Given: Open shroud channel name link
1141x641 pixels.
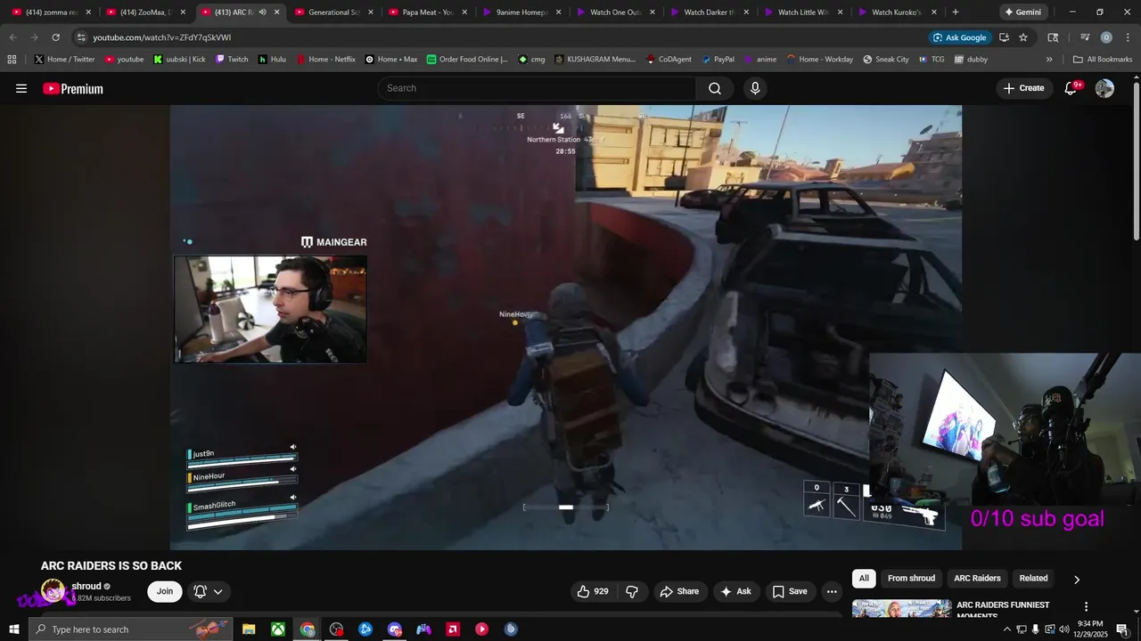Looking at the screenshot, I should pos(86,586).
